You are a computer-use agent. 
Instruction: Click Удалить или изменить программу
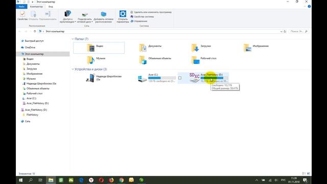point(151,12)
